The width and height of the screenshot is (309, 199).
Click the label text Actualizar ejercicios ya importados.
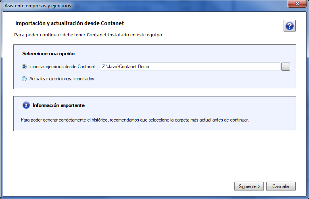[62, 79]
